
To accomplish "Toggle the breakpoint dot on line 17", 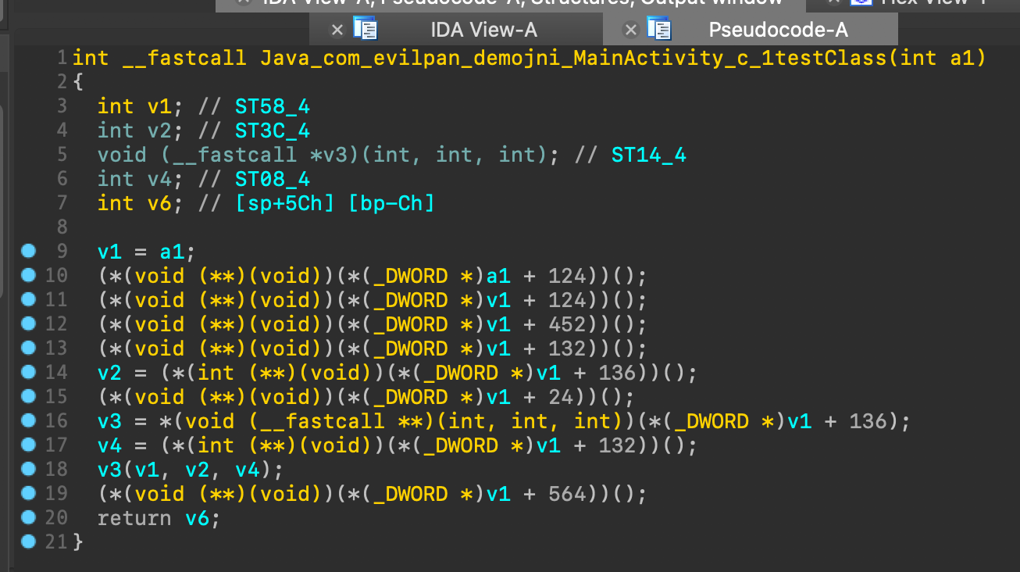I will pyautogui.click(x=29, y=445).
